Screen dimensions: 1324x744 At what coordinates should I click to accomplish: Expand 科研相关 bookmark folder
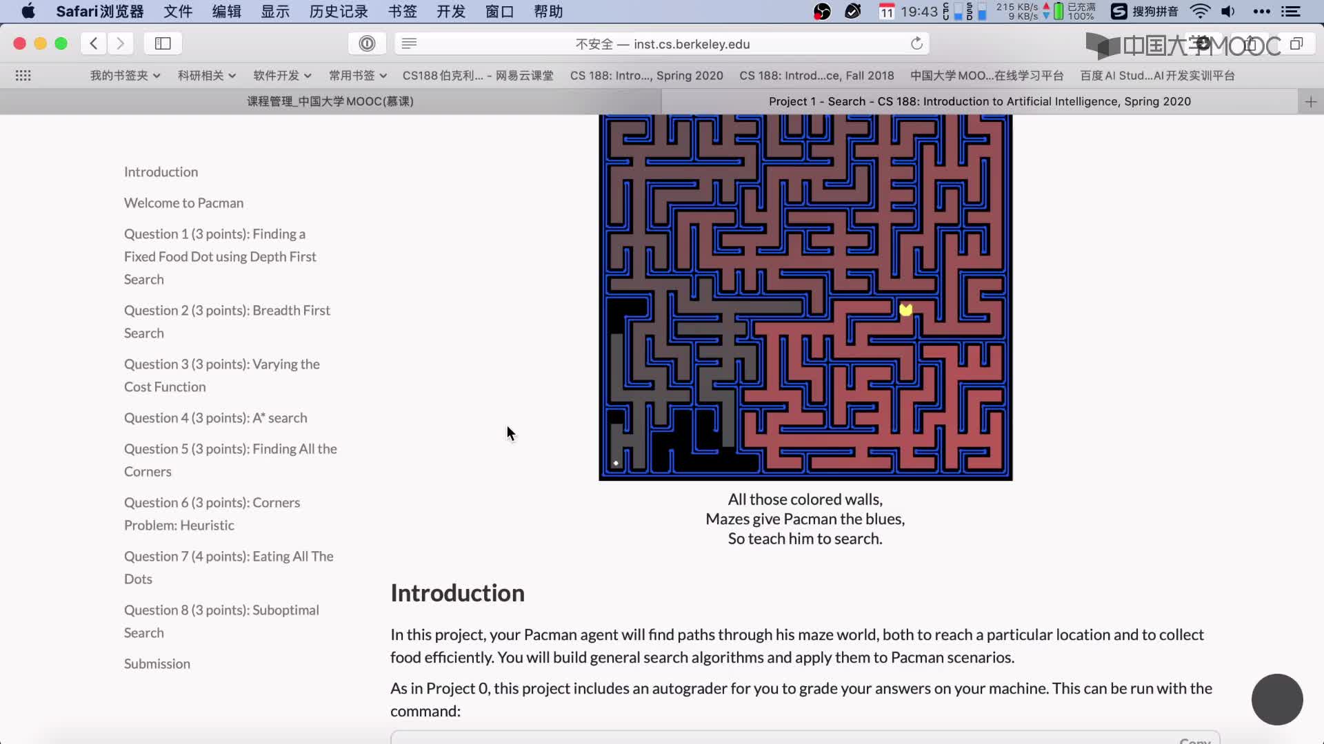click(207, 76)
